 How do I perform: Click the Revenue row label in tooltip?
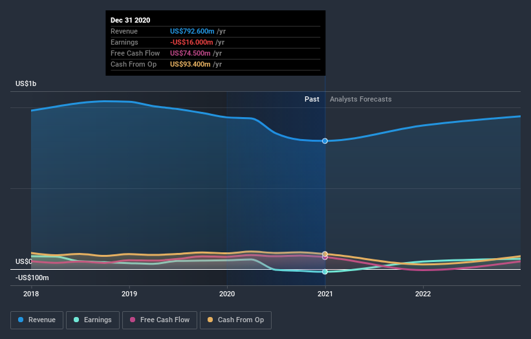(x=124, y=31)
